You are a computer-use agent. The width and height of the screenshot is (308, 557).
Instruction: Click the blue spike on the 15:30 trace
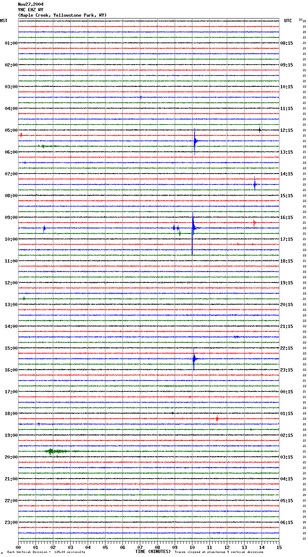pos(194,359)
